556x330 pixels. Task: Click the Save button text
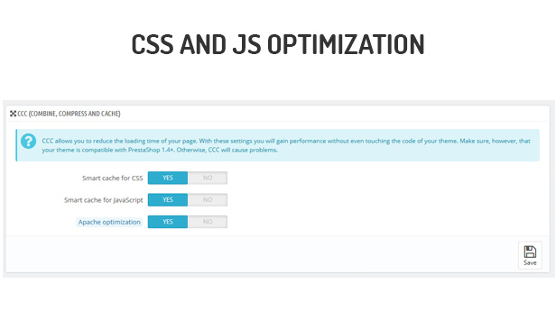530,262
